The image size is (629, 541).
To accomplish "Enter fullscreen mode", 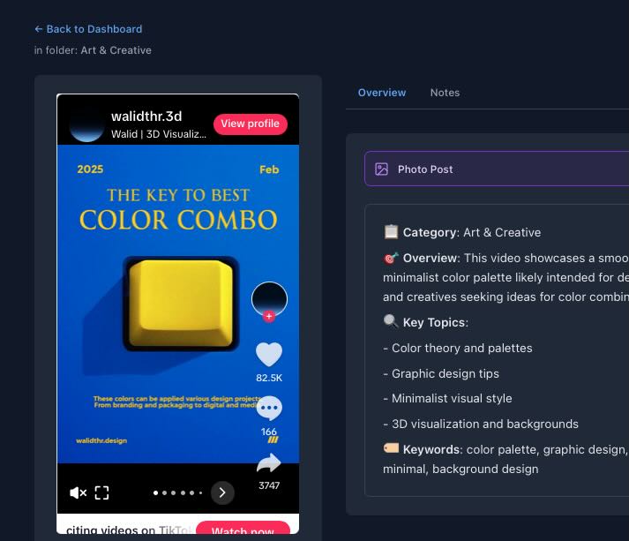I will tap(101, 492).
